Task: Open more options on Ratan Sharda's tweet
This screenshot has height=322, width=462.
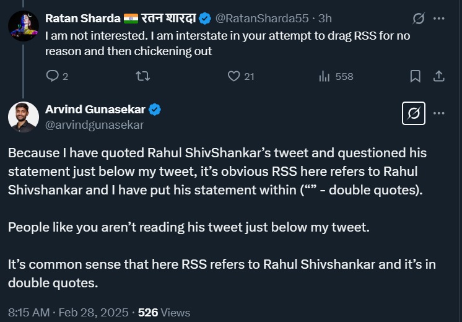Action: click(439, 19)
